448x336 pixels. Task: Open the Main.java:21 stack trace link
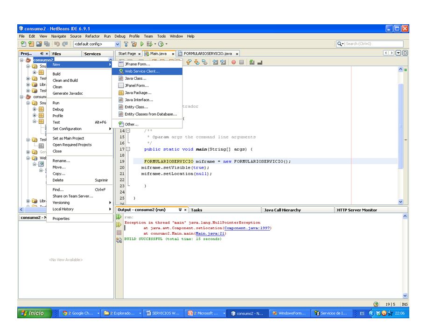(x=210, y=233)
